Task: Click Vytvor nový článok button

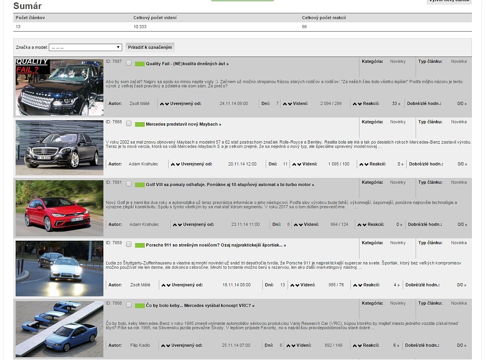Action: pyautogui.click(x=449, y=2)
